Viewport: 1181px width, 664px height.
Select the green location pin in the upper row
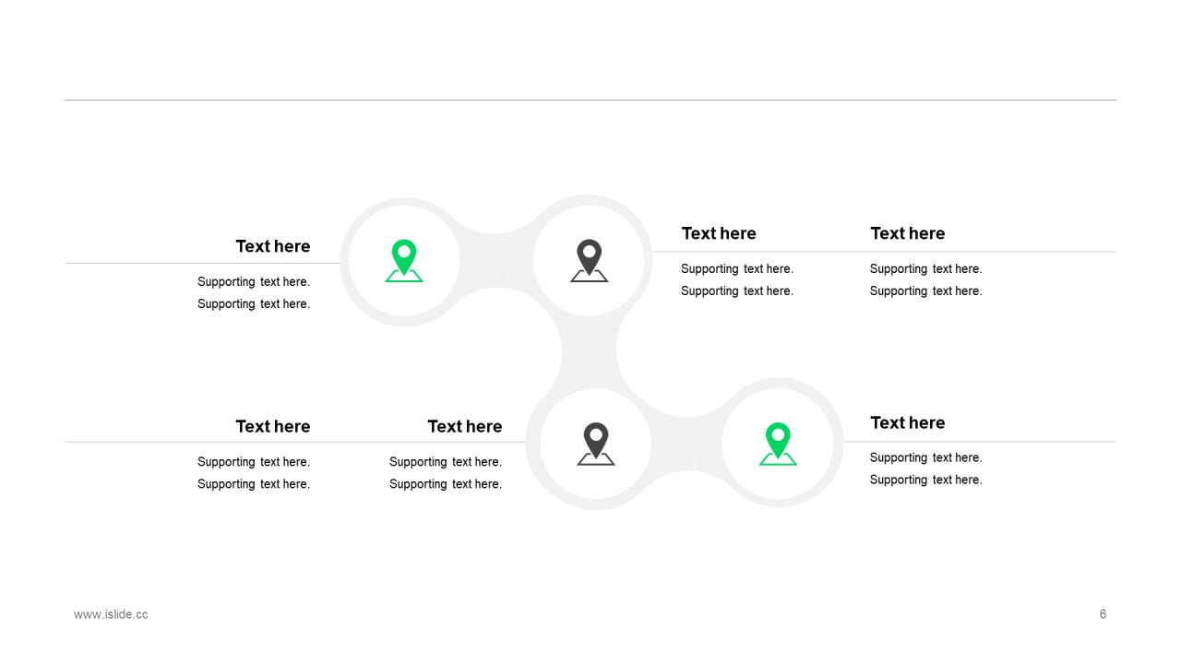(x=404, y=261)
